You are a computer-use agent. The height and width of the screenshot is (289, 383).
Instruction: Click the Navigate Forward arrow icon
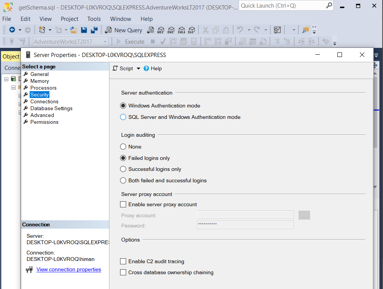(28, 30)
